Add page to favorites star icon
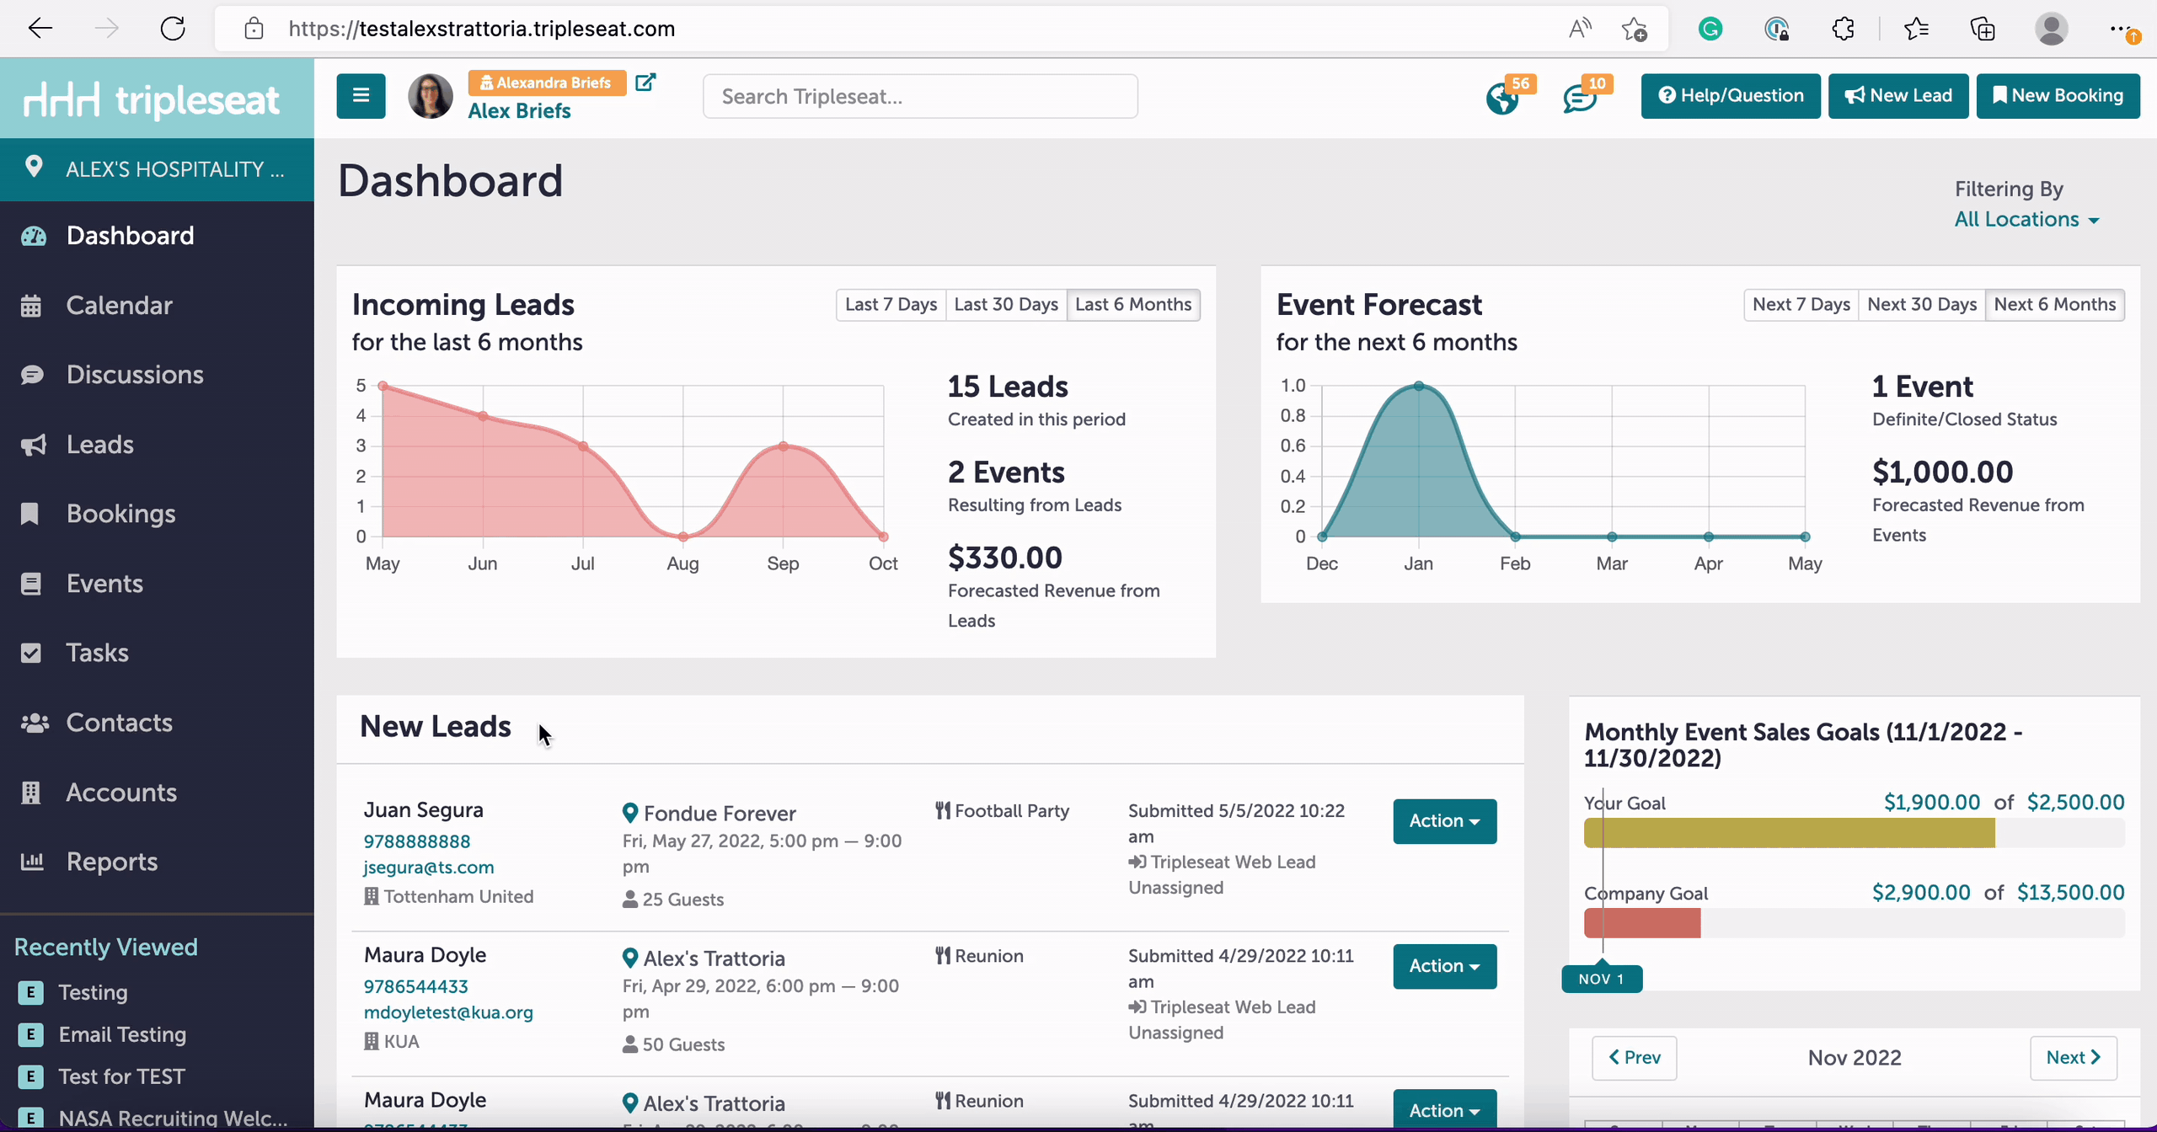2157x1132 pixels. (1635, 29)
